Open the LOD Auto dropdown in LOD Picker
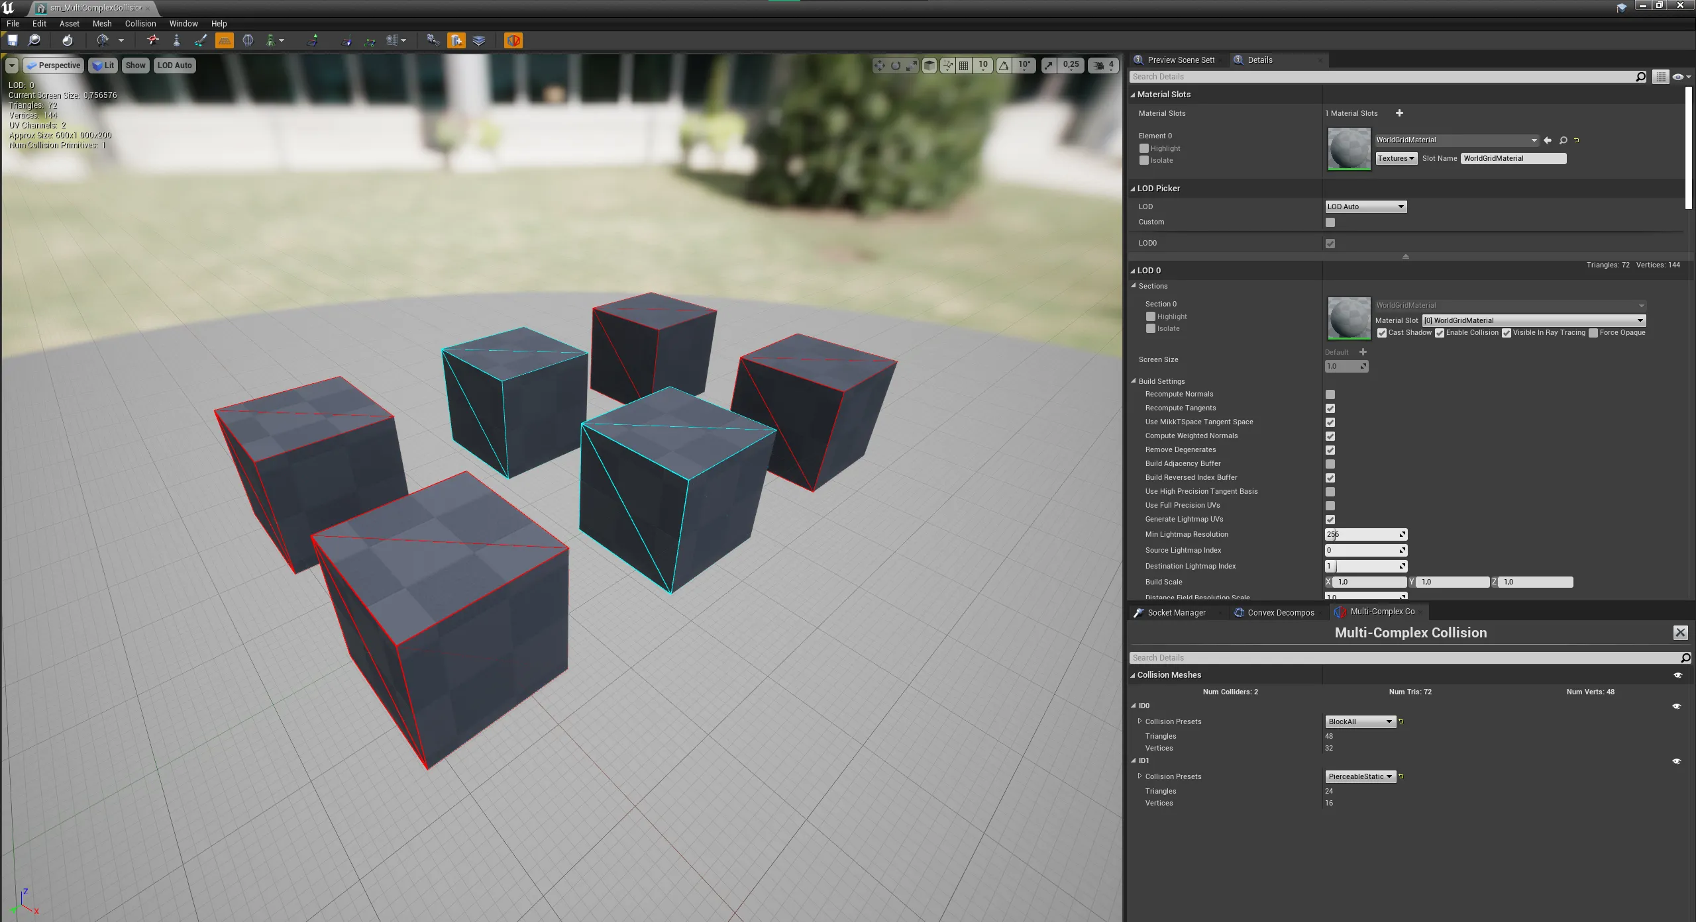1696x922 pixels. 1365,207
